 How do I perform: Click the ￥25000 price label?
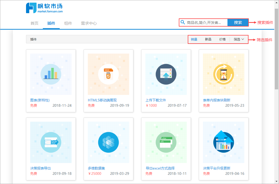tap(95, 173)
